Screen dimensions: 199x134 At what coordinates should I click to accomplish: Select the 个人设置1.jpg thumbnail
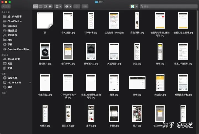click(x=68, y=20)
